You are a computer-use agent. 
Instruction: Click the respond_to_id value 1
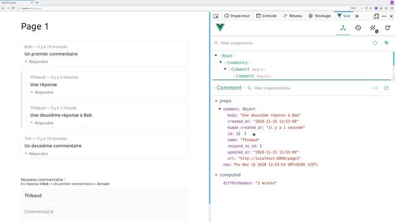tap(260, 146)
